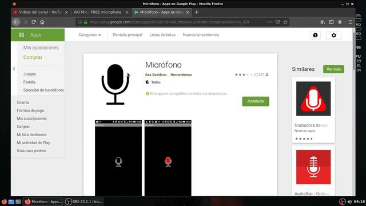Close the WO Mic tab

pyautogui.click(x=127, y=13)
